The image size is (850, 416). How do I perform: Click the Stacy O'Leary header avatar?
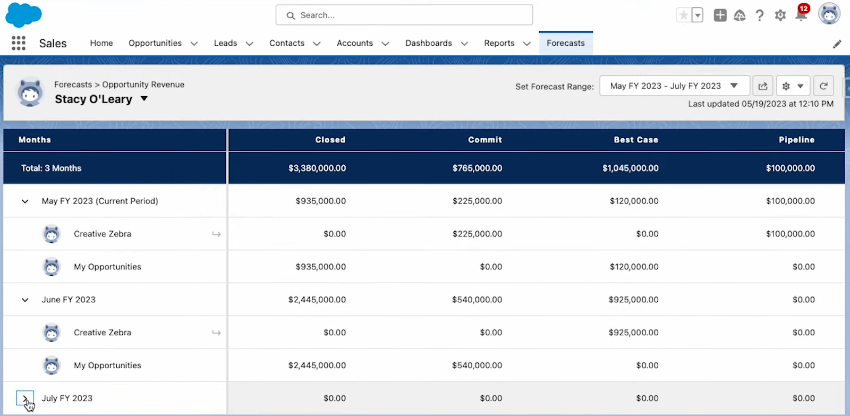point(30,92)
